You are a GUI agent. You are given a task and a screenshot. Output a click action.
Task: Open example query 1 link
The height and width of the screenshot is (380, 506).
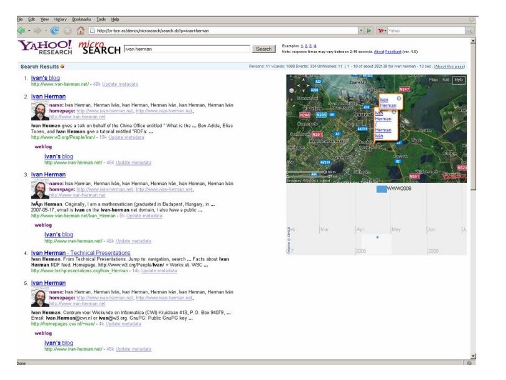point(302,46)
